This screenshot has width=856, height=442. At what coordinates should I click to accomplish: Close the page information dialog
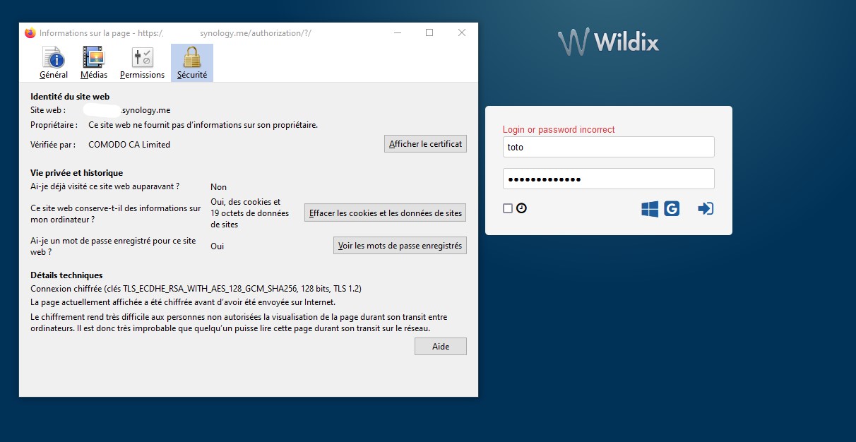[x=462, y=32]
